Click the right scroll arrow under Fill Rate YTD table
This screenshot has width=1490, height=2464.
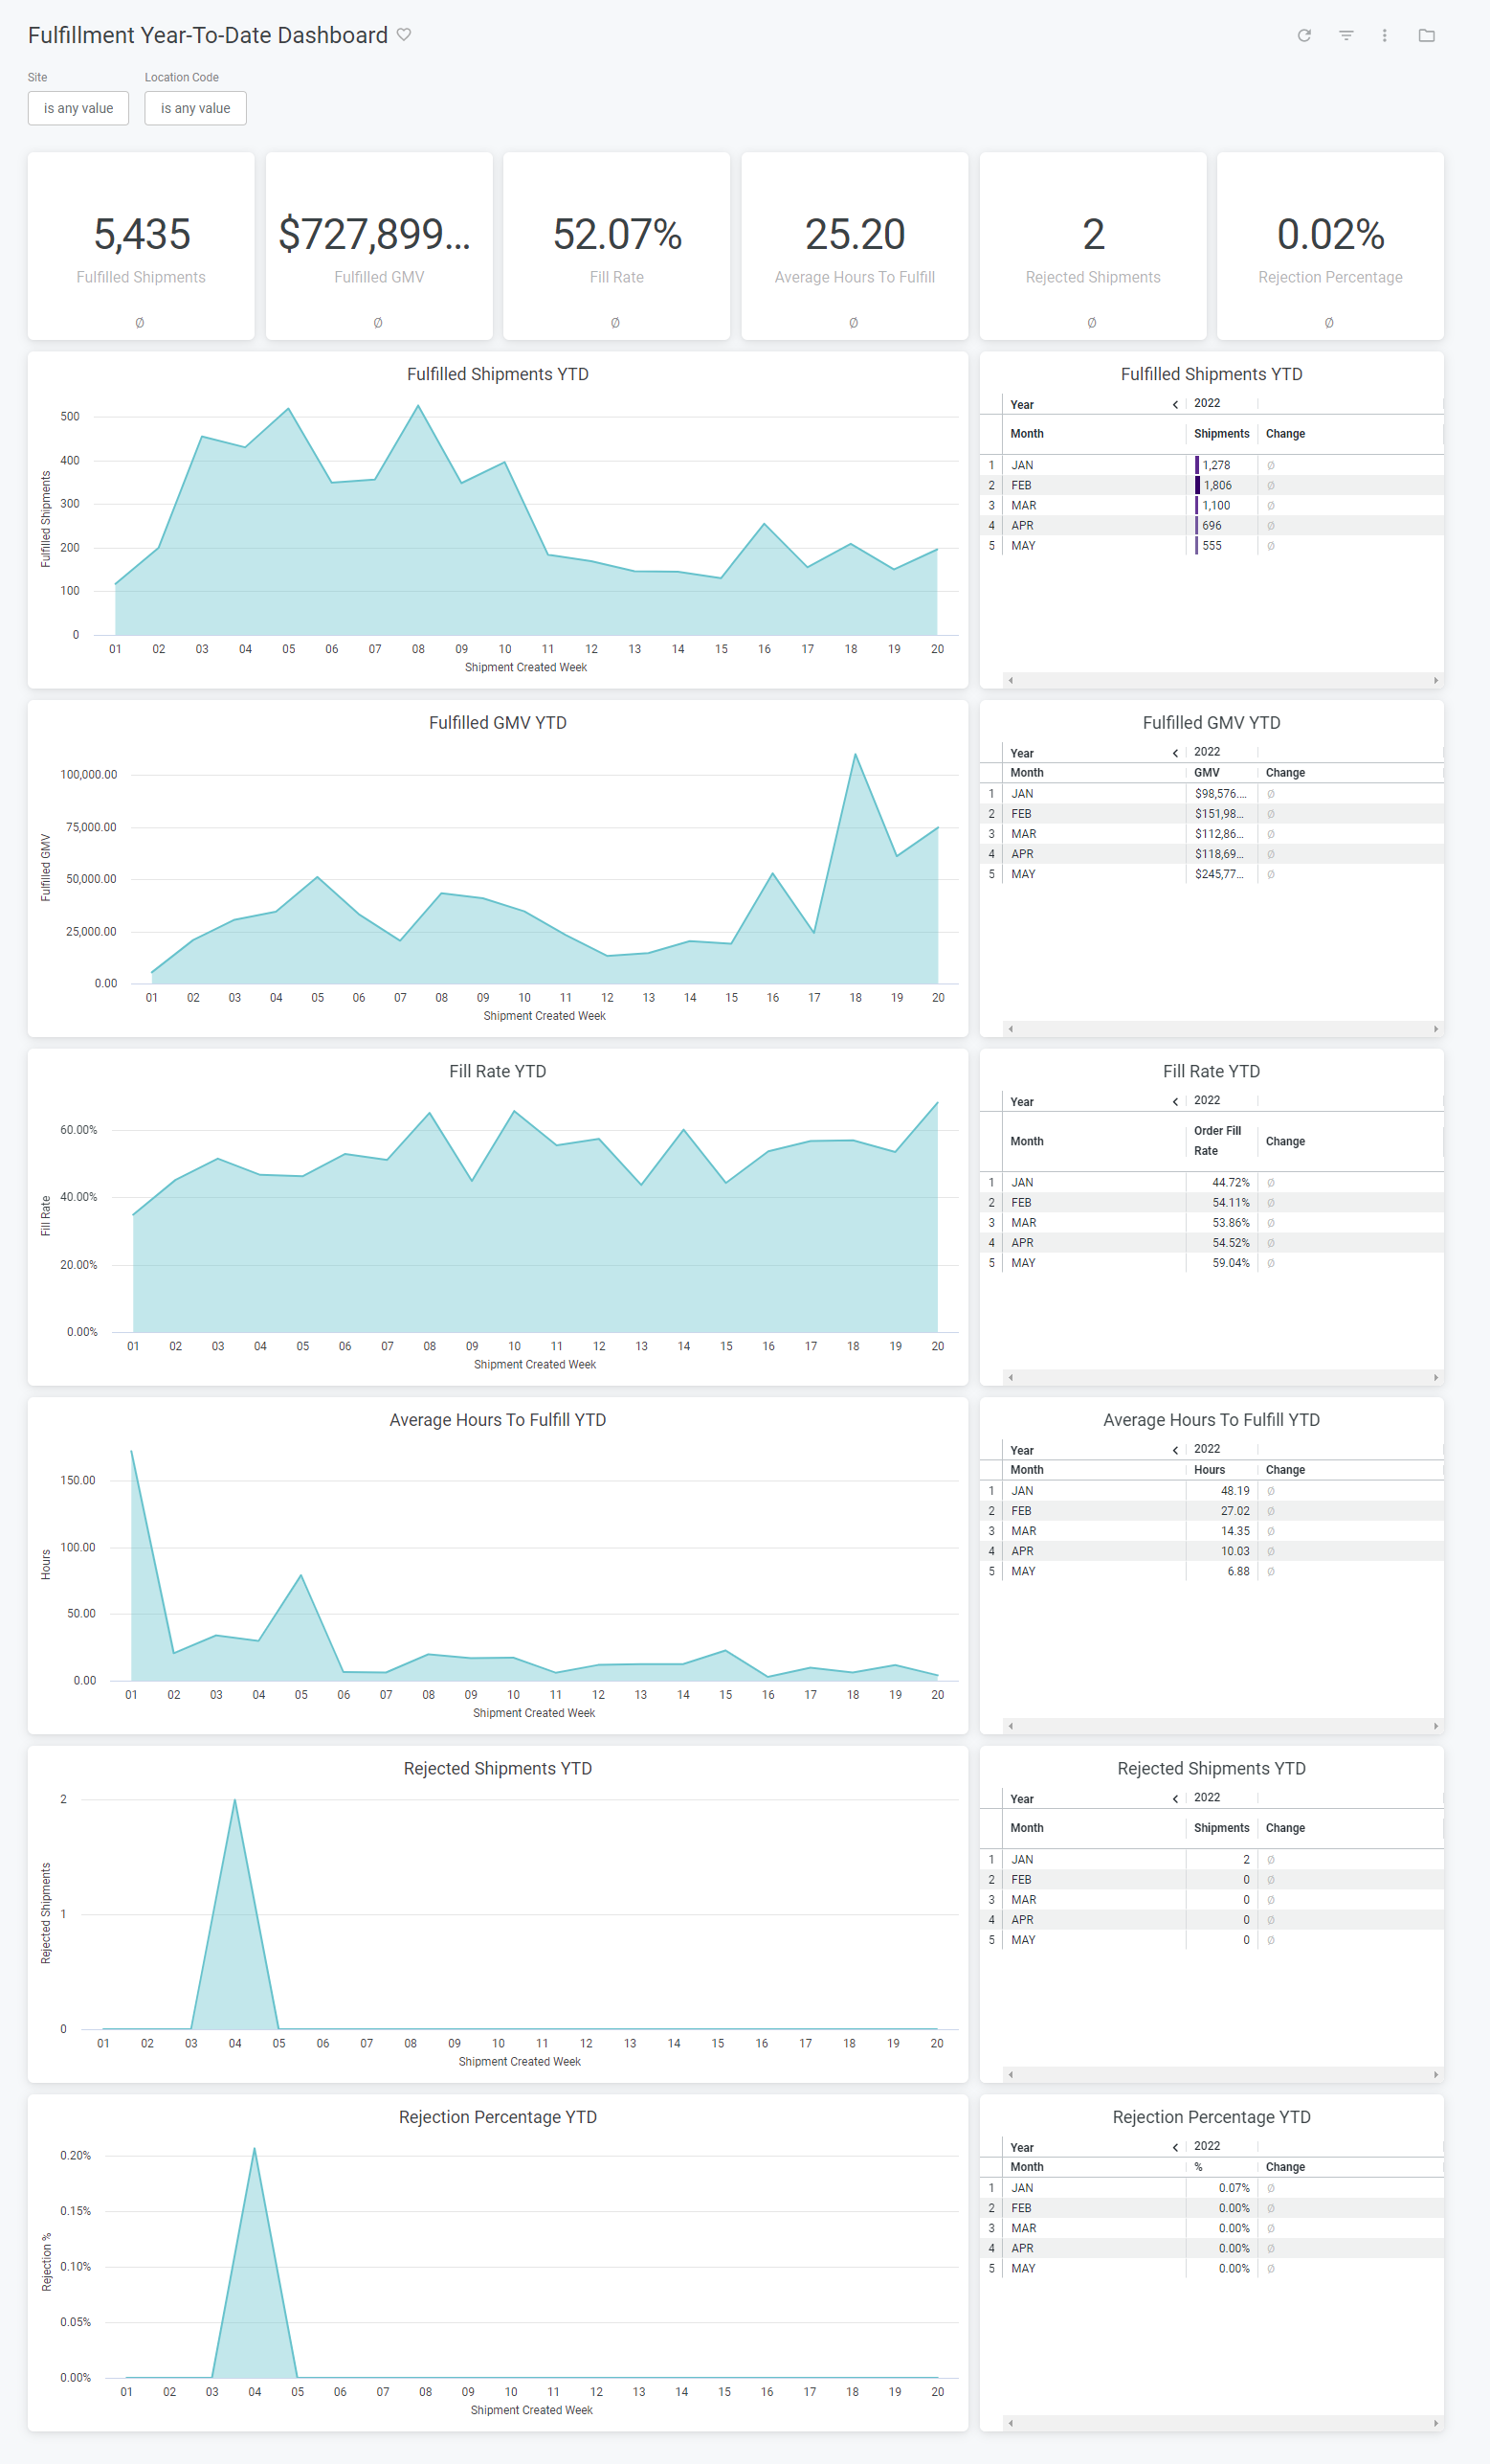click(x=1435, y=1377)
